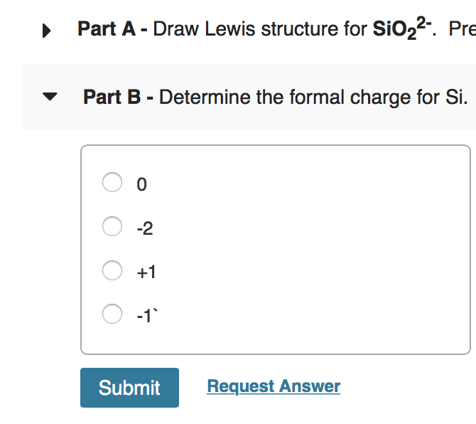Select the radio button for 0
Viewport: 476px width, 424px height.
pos(112,184)
